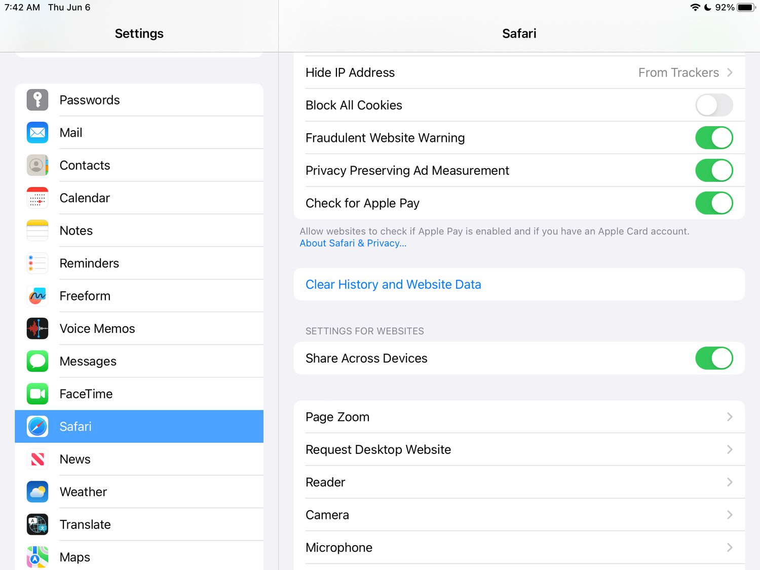Tap Clear History and Website Data
The width and height of the screenshot is (760, 570).
pyautogui.click(x=393, y=285)
